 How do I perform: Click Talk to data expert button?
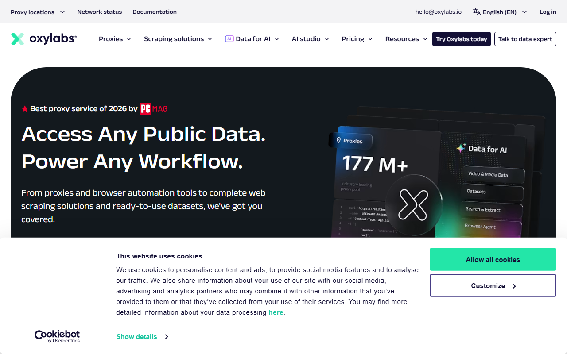click(x=525, y=39)
